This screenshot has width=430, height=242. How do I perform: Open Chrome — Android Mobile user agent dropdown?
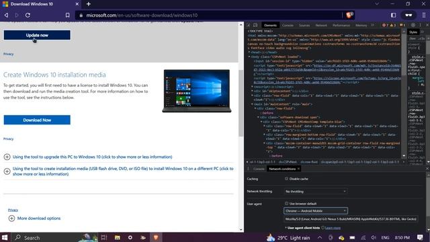316,210
